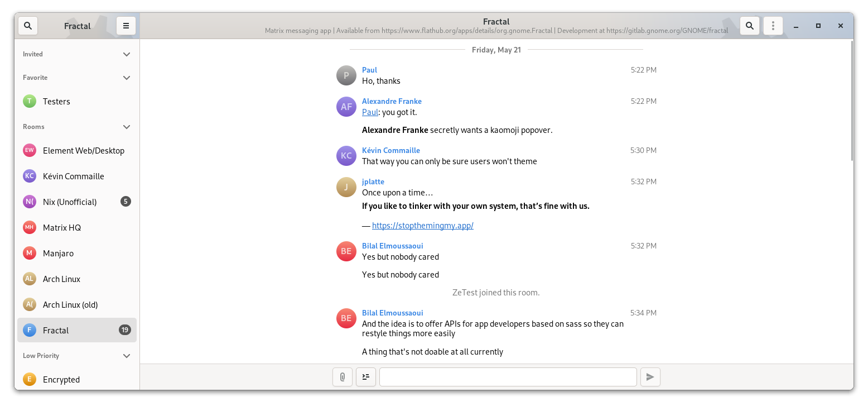Open Alexandre Franke's avatar icon
This screenshot has height=406, width=868.
(346, 107)
